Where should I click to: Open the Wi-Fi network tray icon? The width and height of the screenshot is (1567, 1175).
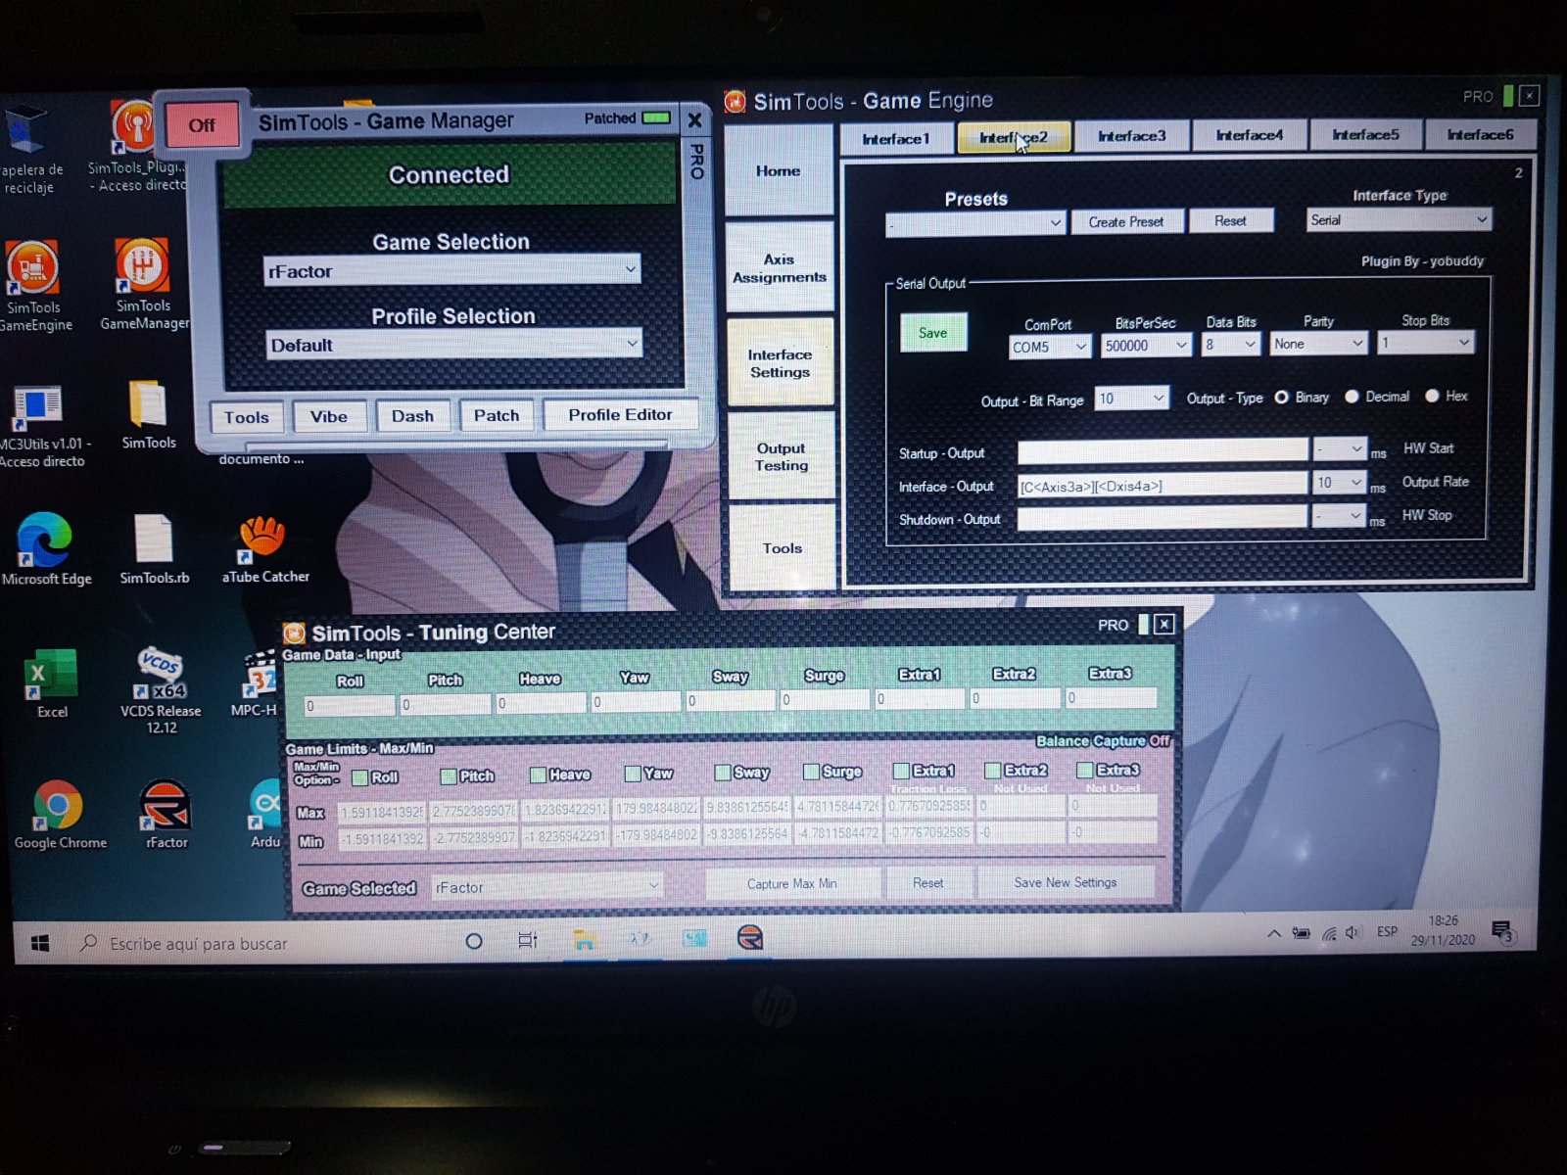(x=1328, y=933)
